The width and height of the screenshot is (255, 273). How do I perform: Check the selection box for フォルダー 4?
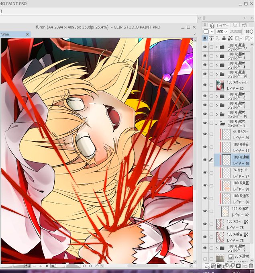211,65
